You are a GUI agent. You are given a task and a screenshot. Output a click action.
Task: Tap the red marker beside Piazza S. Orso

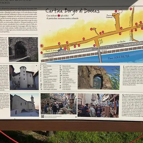pos(65,48)
